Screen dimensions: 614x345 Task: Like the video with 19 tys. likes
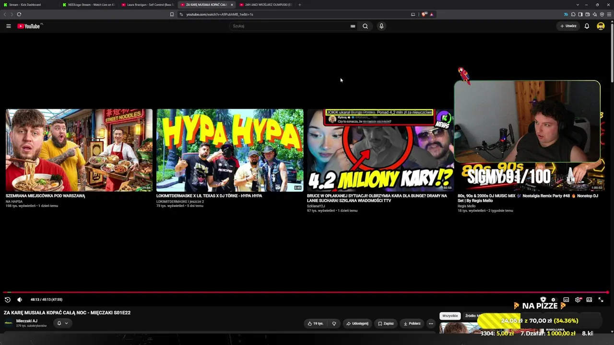[x=315, y=323]
